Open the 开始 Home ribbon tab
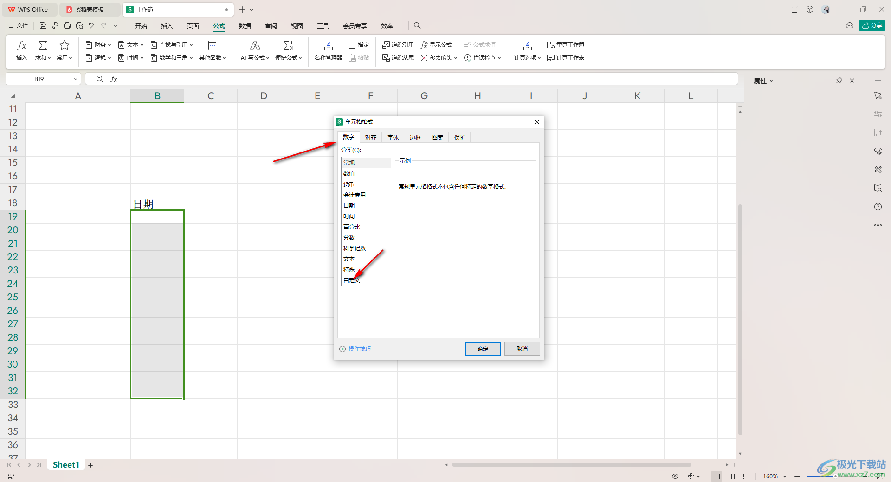Image resolution: width=891 pixels, height=482 pixels. coord(141,26)
